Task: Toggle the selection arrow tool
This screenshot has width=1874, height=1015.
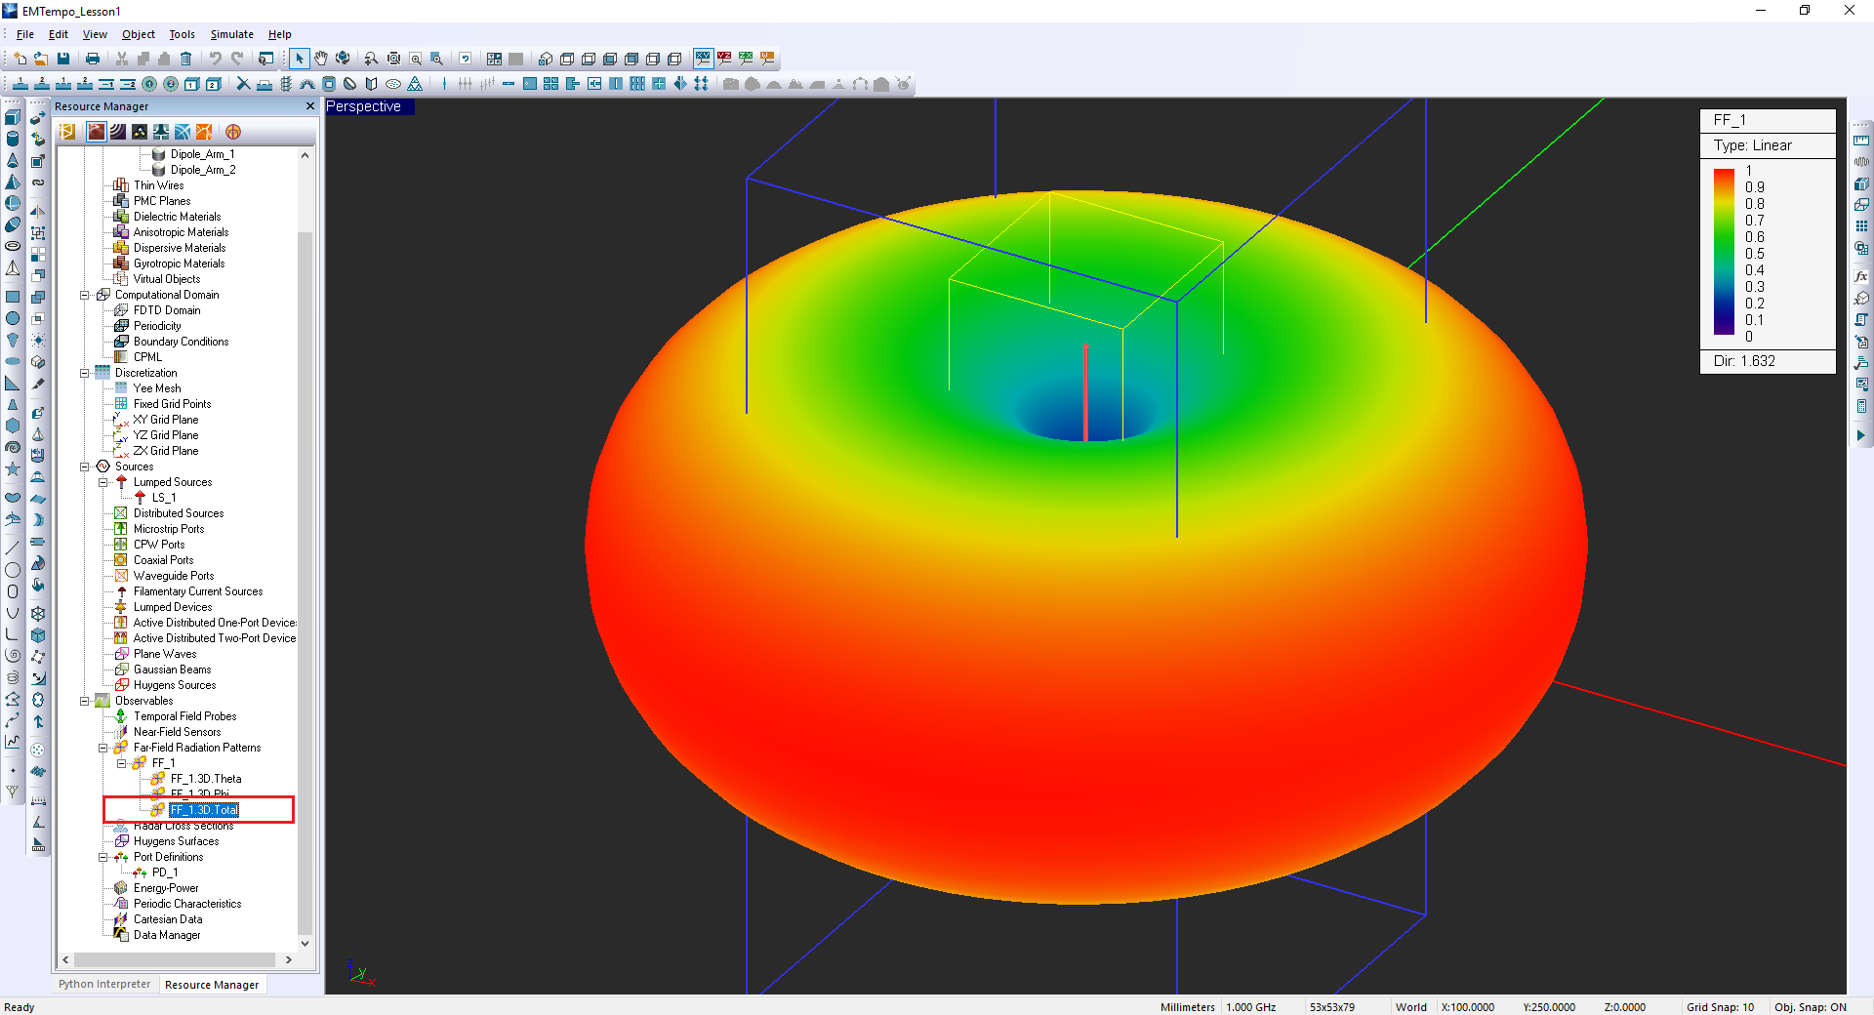Action: [x=300, y=59]
